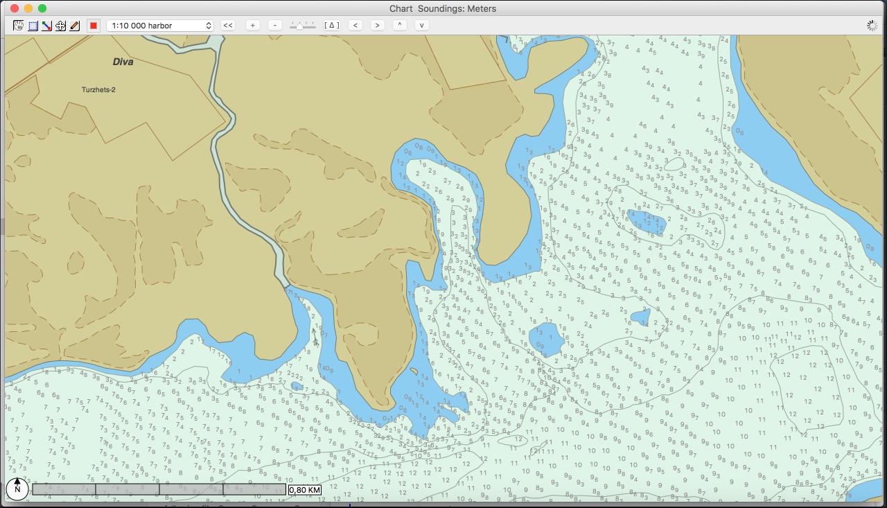Screen dimensions: 887x508
Task: Open the 1:10 000 harbor scale dropdown
Action: coord(160,26)
